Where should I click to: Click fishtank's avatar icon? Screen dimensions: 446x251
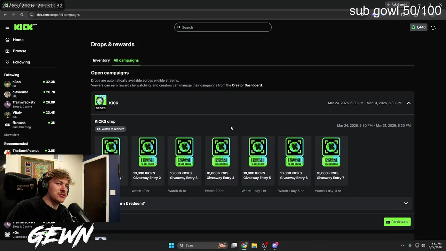coord(7,125)
